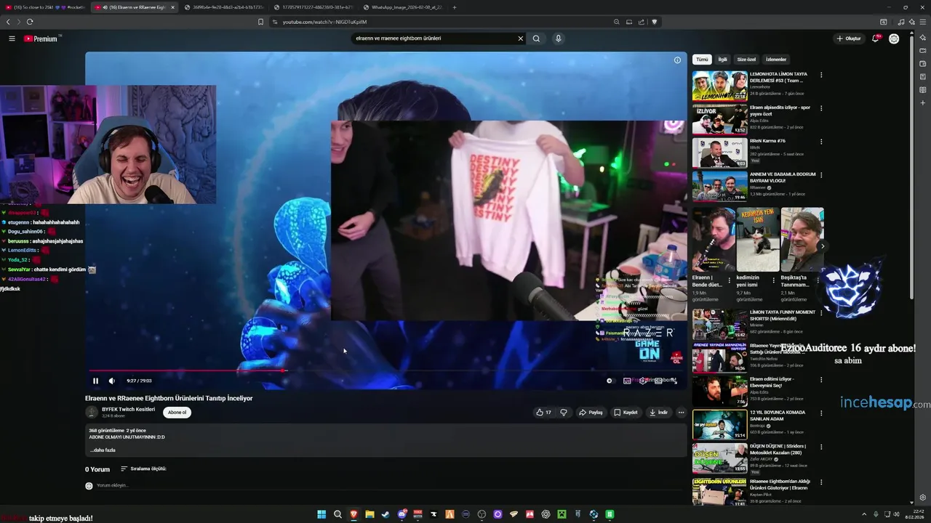Go to YouTube Premium home logo
The height and width of the screenshot is (523, 931).
point(41,38)
